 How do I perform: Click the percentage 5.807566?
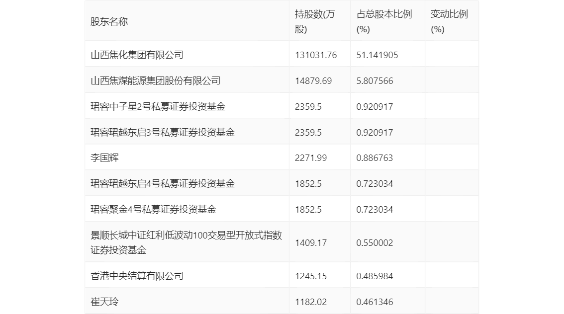tap(375, 81)
